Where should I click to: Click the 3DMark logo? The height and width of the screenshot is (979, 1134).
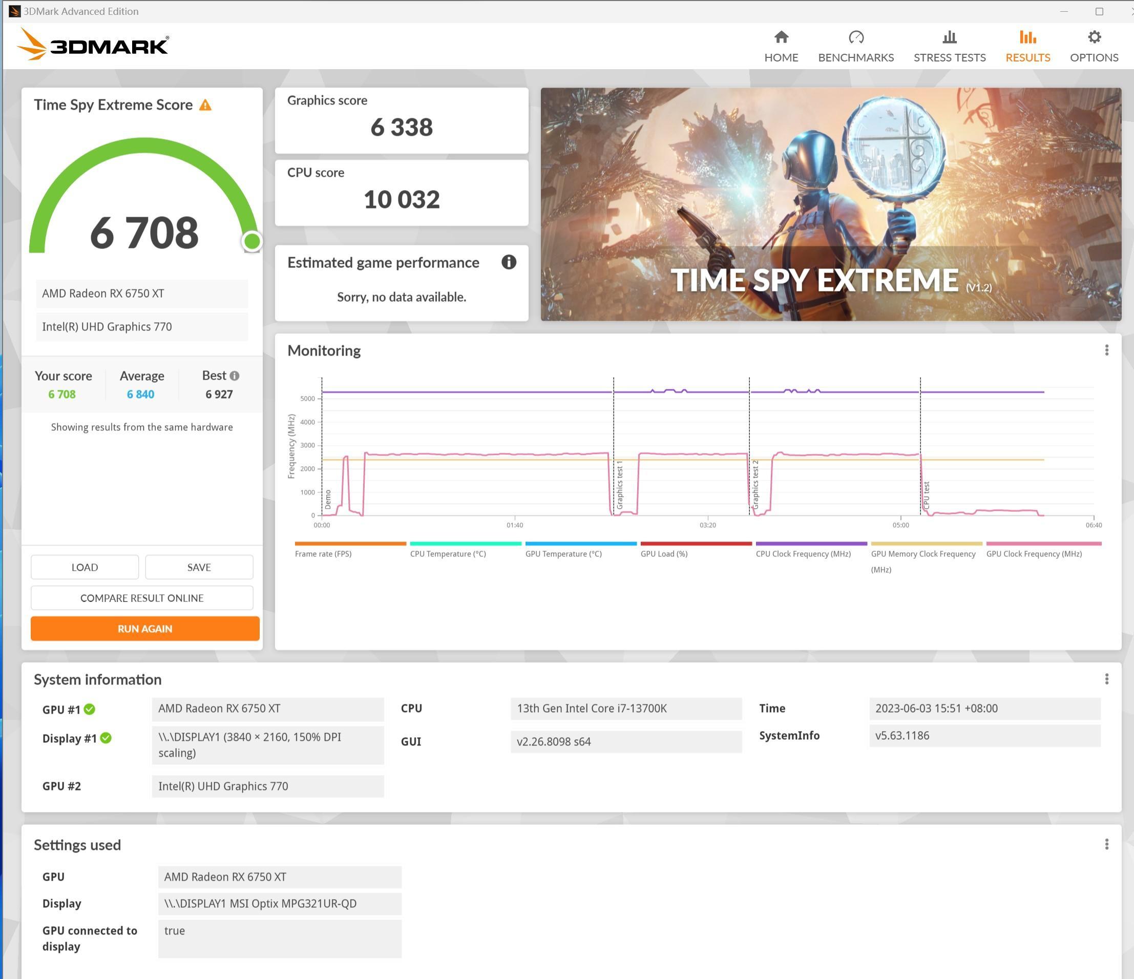93,45
